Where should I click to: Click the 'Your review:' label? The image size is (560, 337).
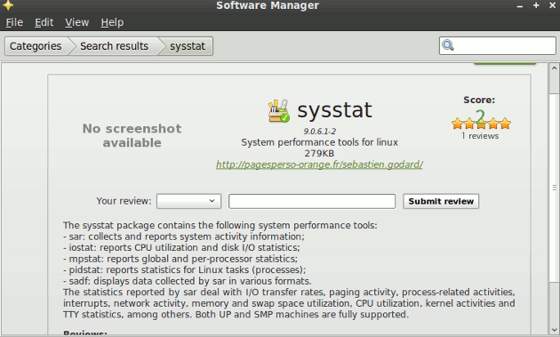click(x=124, y=201)
